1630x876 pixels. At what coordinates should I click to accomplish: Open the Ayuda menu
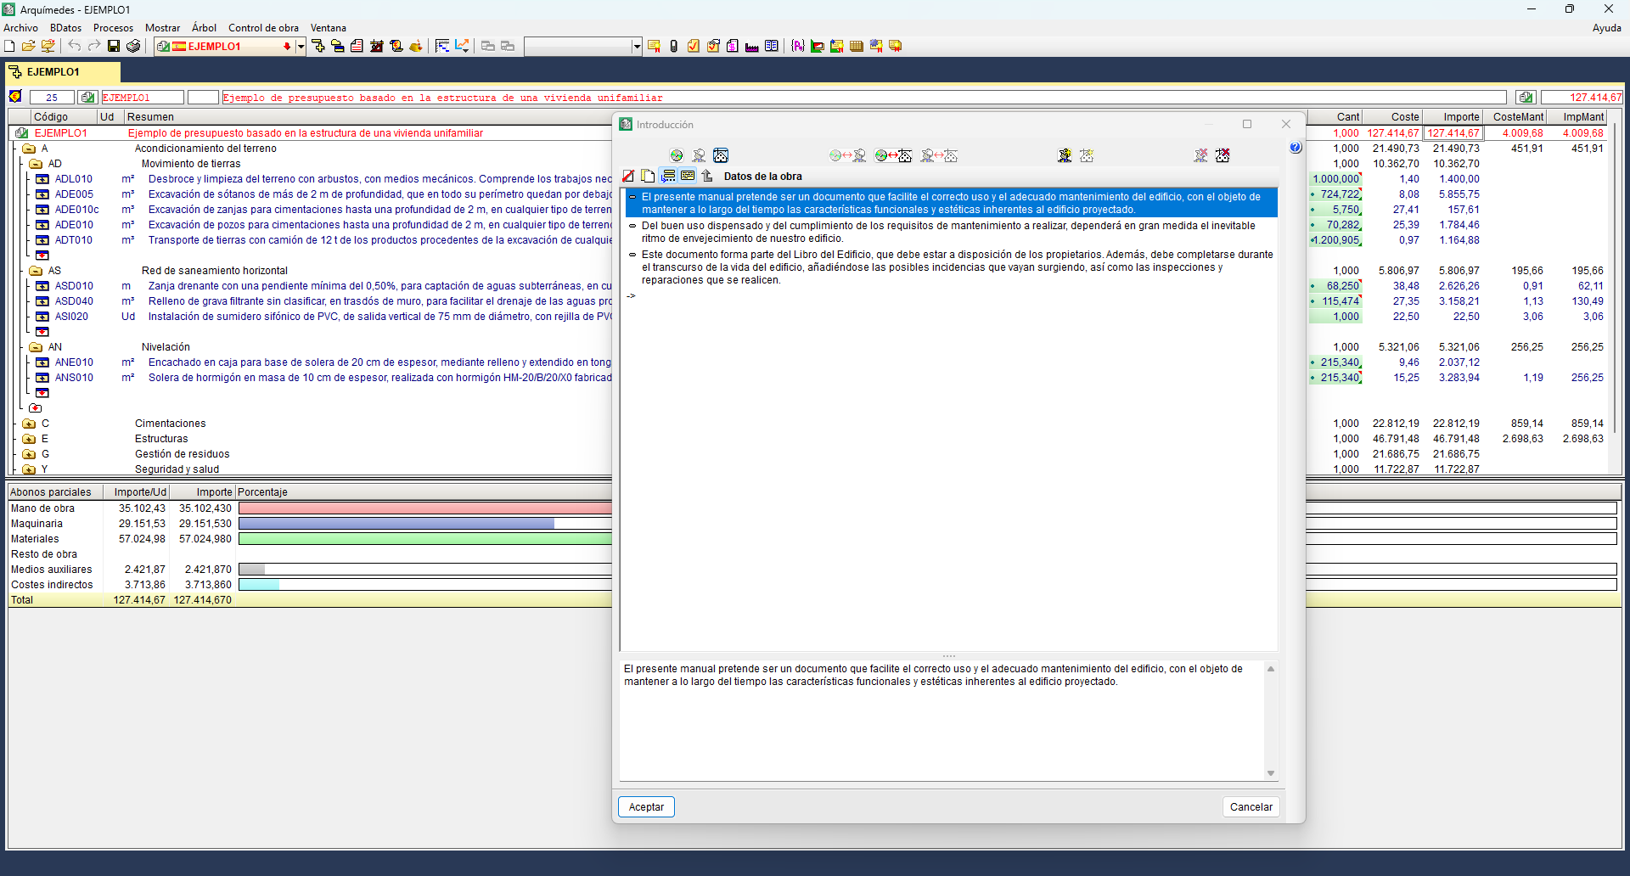click(1606, 28)
